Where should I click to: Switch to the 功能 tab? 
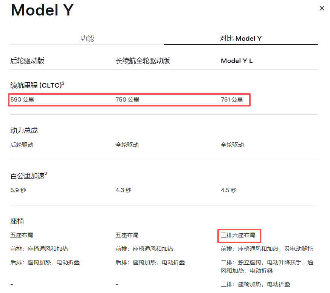click(87, 39)
